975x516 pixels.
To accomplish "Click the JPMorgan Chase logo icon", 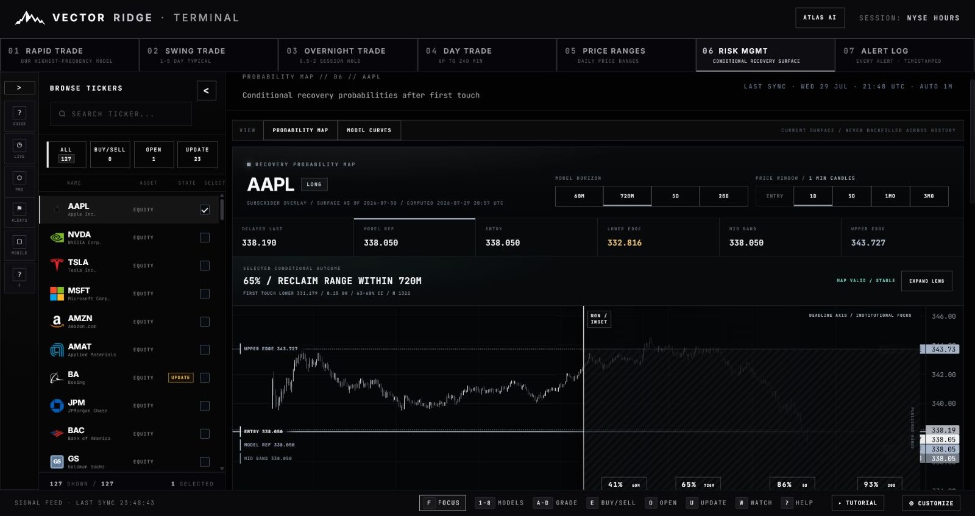I will [x=57, y=406].
